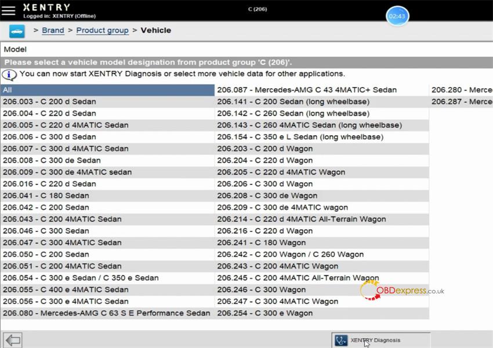Select the 206.287 model row

tap(461, 101)
